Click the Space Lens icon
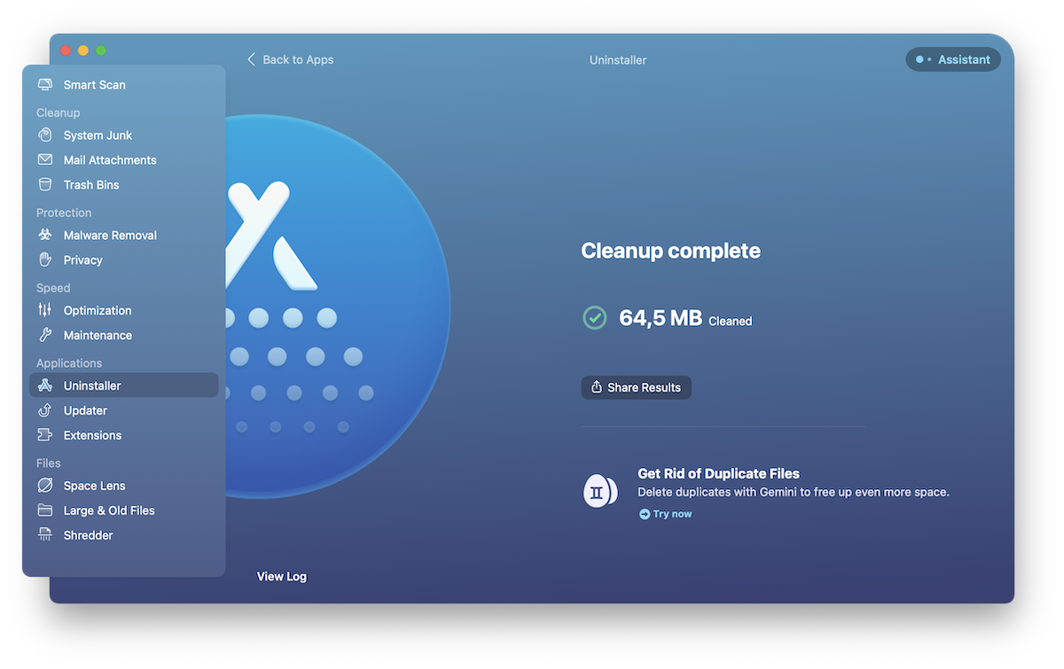 pyautogui.click(x=45, y=486)
